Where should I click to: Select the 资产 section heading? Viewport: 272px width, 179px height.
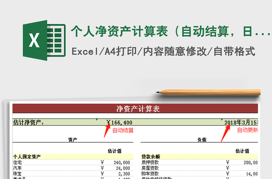click(x=73, y=140)
